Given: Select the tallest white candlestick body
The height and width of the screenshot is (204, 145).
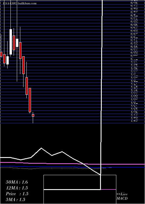Looking at the screenshot, I should tap(11, 42).
